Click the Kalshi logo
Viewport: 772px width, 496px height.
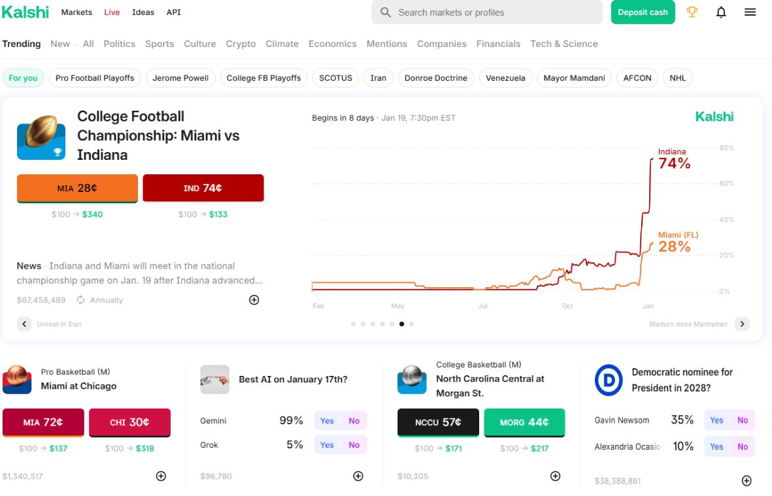tap(25, 12)
